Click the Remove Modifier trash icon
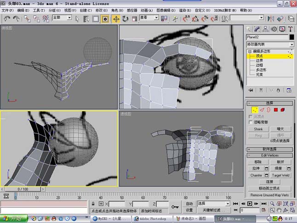 coord(278,91)
